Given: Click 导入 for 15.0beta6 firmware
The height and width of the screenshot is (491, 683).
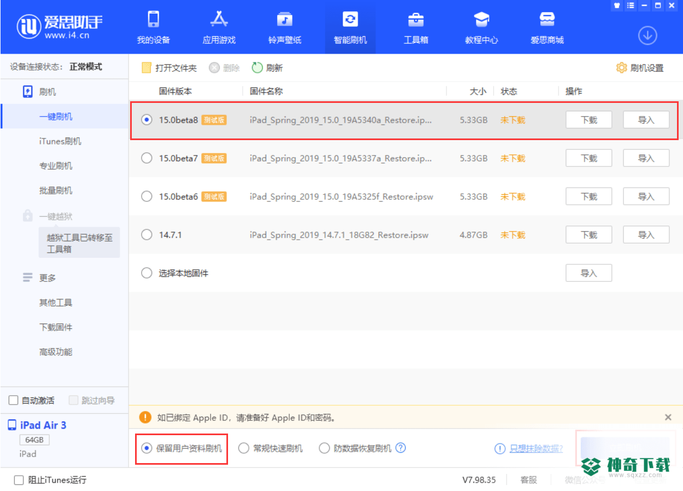Looking at the screenshot, I should click(646, 197).
